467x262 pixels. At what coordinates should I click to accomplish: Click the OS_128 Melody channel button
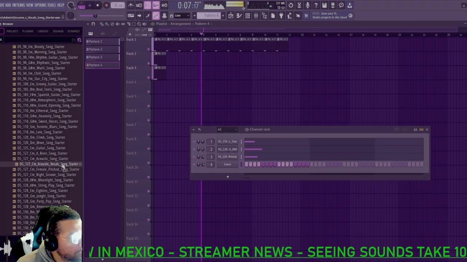(227, 157)
